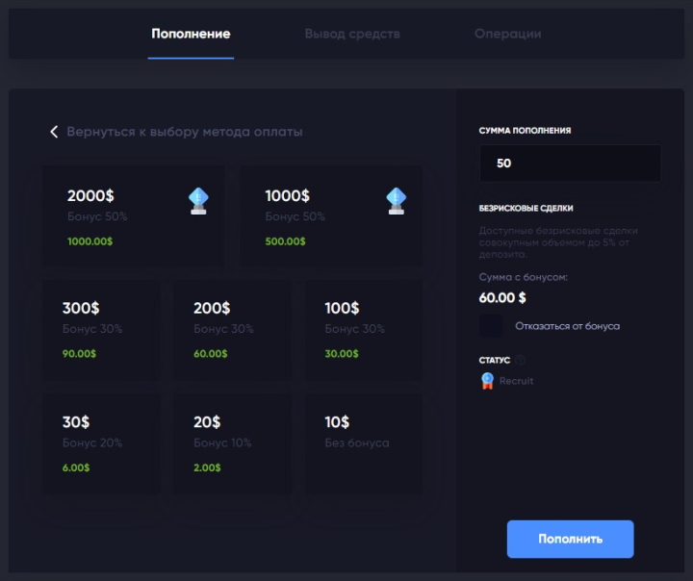The width and height of the screenshot is (693, 581).
Task: Choose the 20$ deposit option
Action: (232, 442)
